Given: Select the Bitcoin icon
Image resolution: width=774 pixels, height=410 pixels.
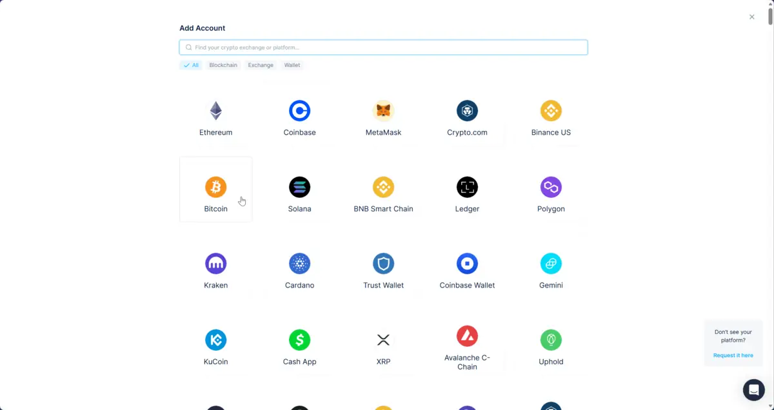Looking at the screenshot, I should pyautogui.click(x=215, y=187).
